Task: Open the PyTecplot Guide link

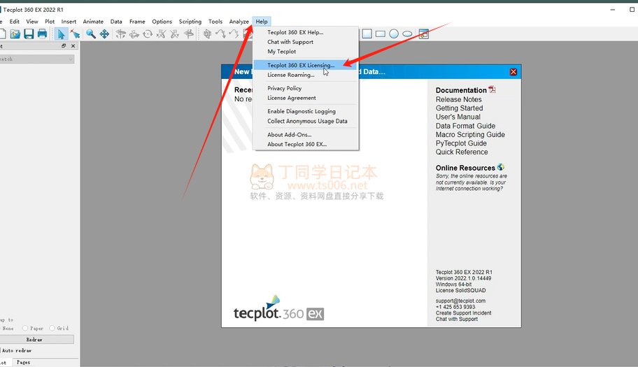Action: coord(461,143)
